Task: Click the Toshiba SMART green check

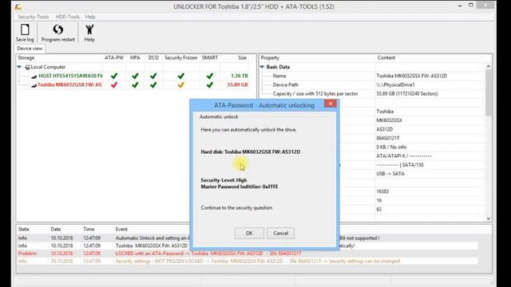Action: point(209,85)
